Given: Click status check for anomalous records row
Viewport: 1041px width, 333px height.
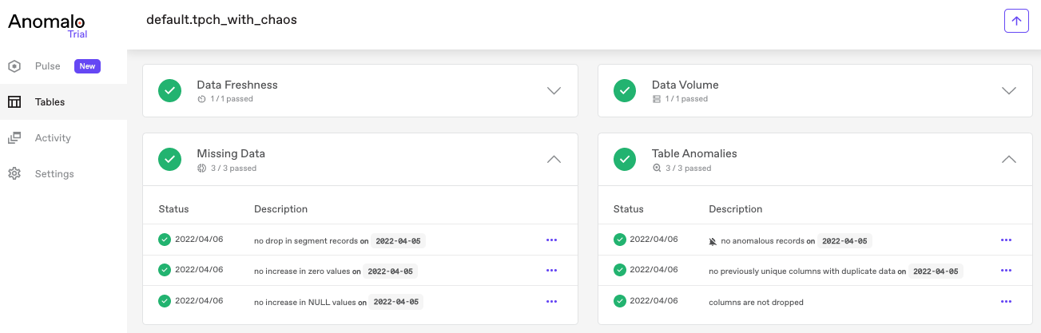Looking at the screenshot, I should coord(620,240).
